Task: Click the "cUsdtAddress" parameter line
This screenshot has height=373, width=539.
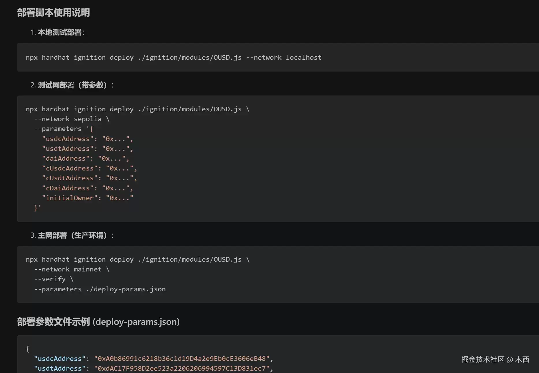Action: pyautogui.click(x=89, y=178)
